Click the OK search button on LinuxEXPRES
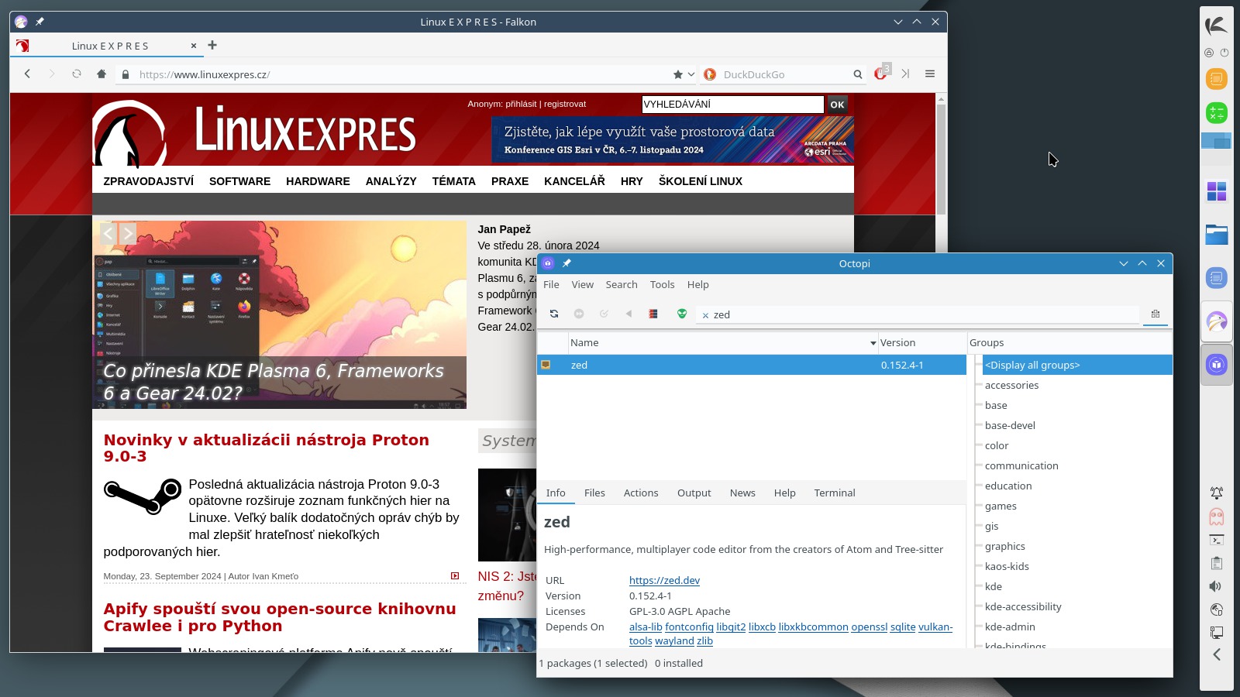 click(837, 105)
